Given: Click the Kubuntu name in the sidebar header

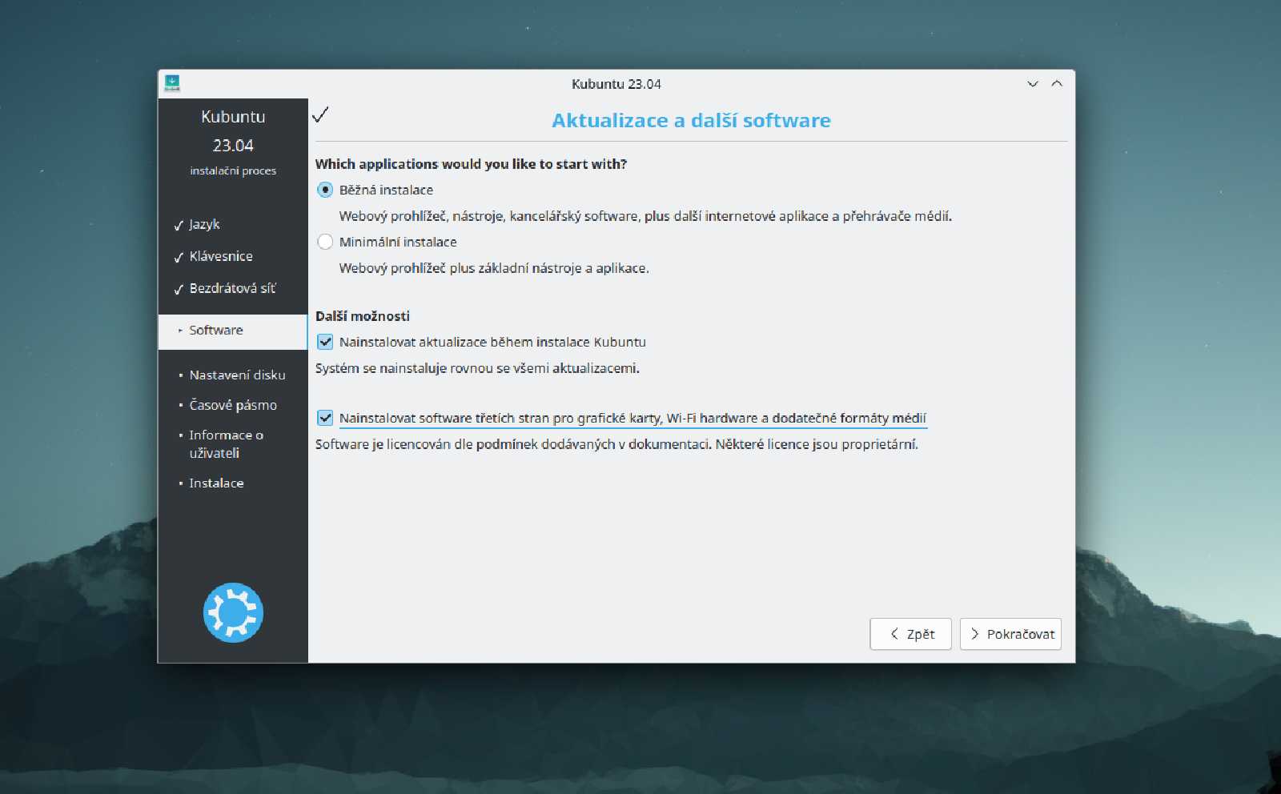Looking at the screenshot, I should click(233, 117).
